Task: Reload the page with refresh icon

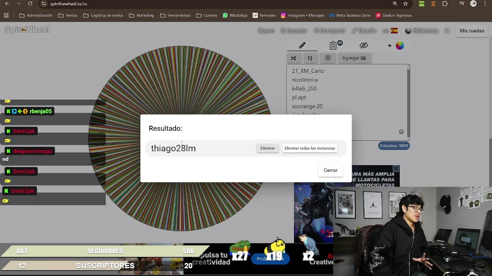Action: (30, 4)
